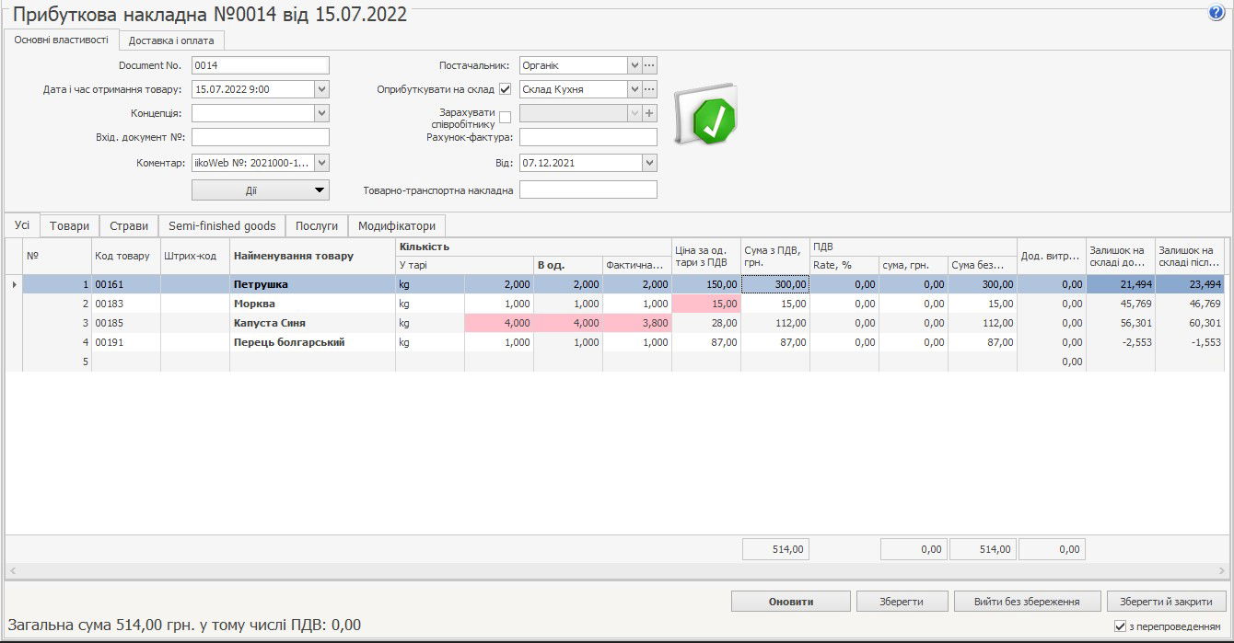Switch to Доставка і оплата tab
The height and width of the screenshot is (643, 1234).
tap(171, 40)
